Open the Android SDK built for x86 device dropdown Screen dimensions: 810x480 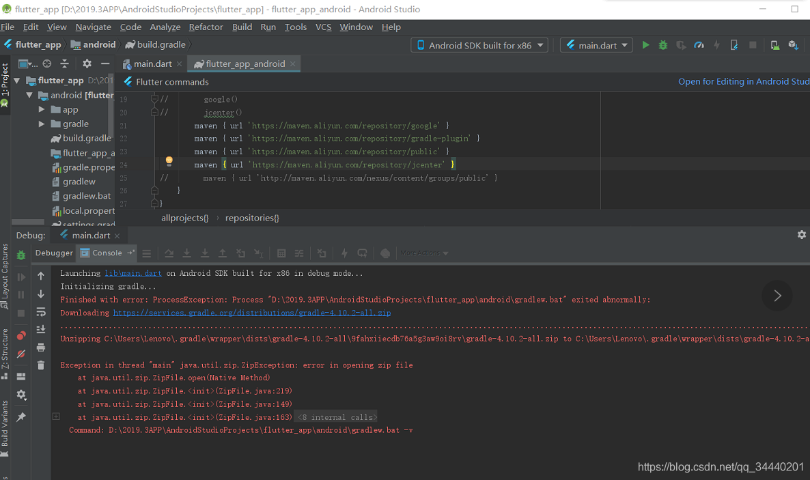pyautogui.click(x=480, y=46)
